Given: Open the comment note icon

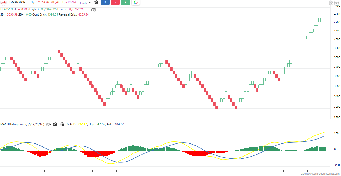Looking at the screenshot, I should (94, 10).
